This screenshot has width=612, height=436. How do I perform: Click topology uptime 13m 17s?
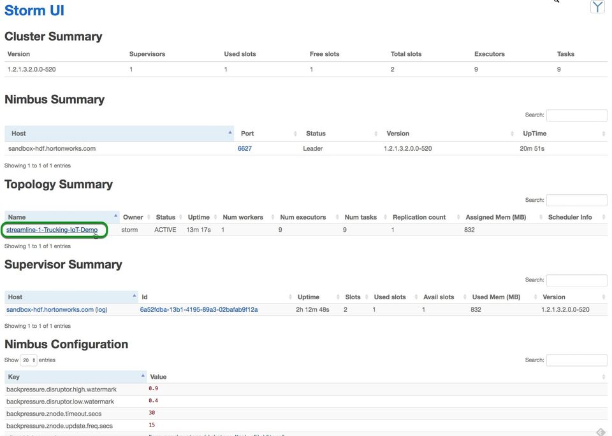pyautogui.click(x=198, y=230)
